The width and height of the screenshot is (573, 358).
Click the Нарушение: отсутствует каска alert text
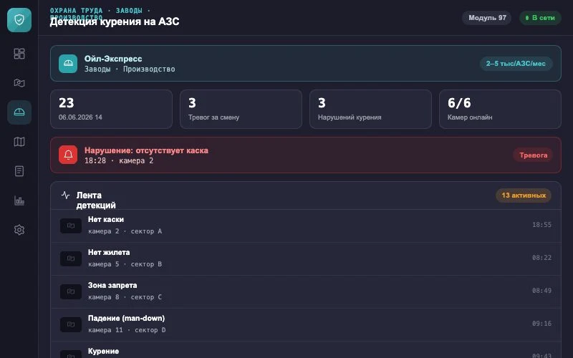146,150
